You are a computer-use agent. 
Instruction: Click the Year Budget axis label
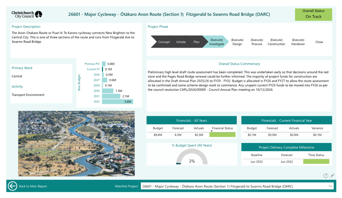[x=79, y=83]
